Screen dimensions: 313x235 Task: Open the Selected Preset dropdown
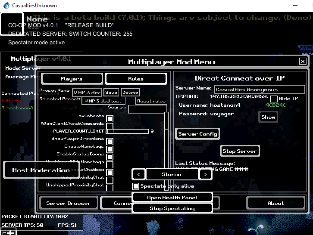click(103, 101)
